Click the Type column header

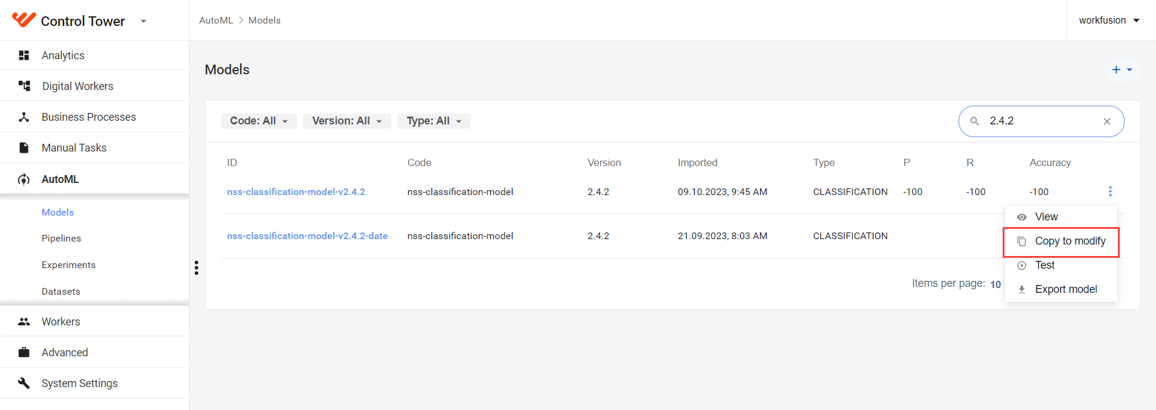point(824,162)
